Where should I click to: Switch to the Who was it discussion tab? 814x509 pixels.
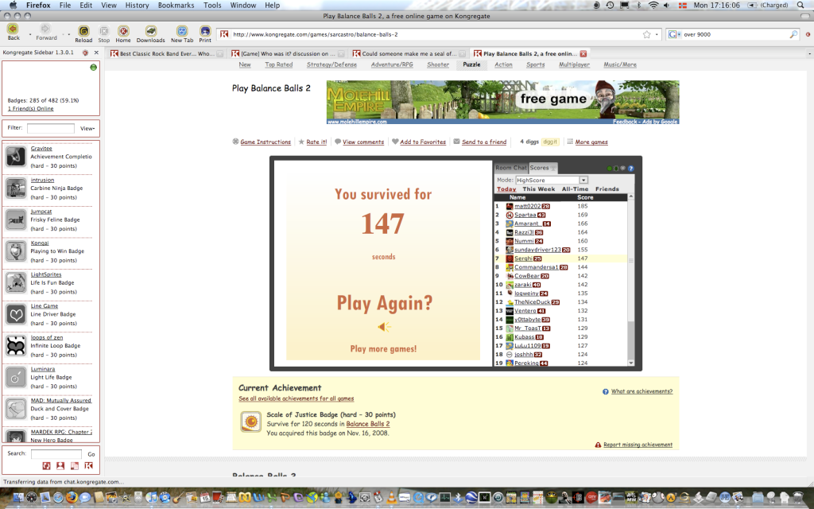point(288,53)
